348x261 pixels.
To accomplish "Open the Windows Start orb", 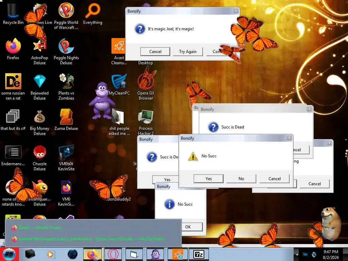I will click(x=9, y=254).
